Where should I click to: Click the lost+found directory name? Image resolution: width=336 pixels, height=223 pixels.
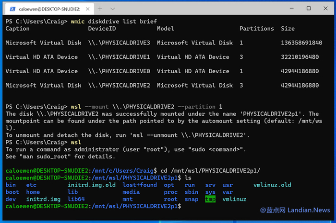coord(140,185)
